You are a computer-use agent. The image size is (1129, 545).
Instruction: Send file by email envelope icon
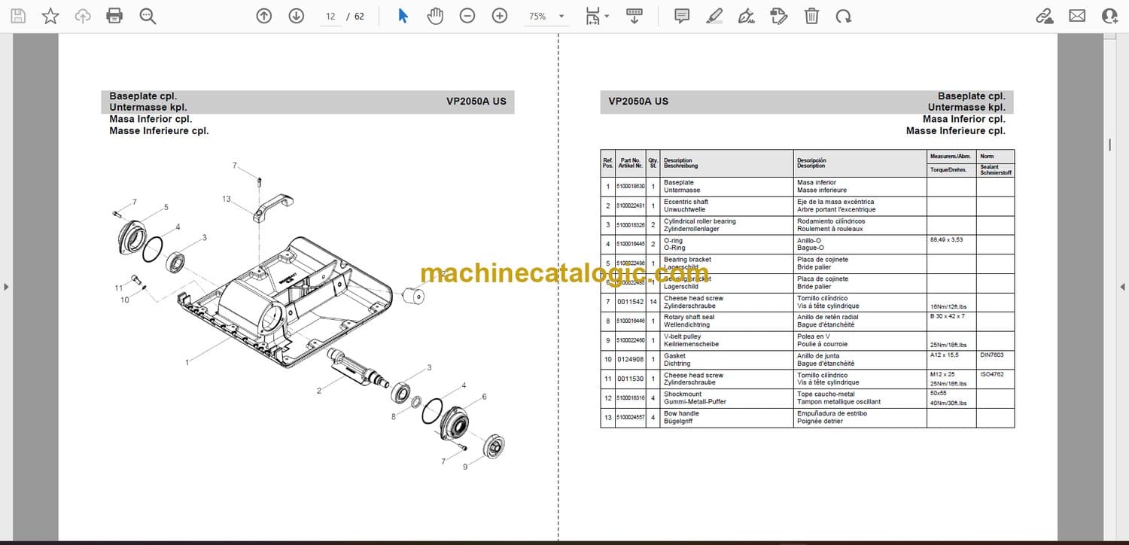coord(1077,16)
